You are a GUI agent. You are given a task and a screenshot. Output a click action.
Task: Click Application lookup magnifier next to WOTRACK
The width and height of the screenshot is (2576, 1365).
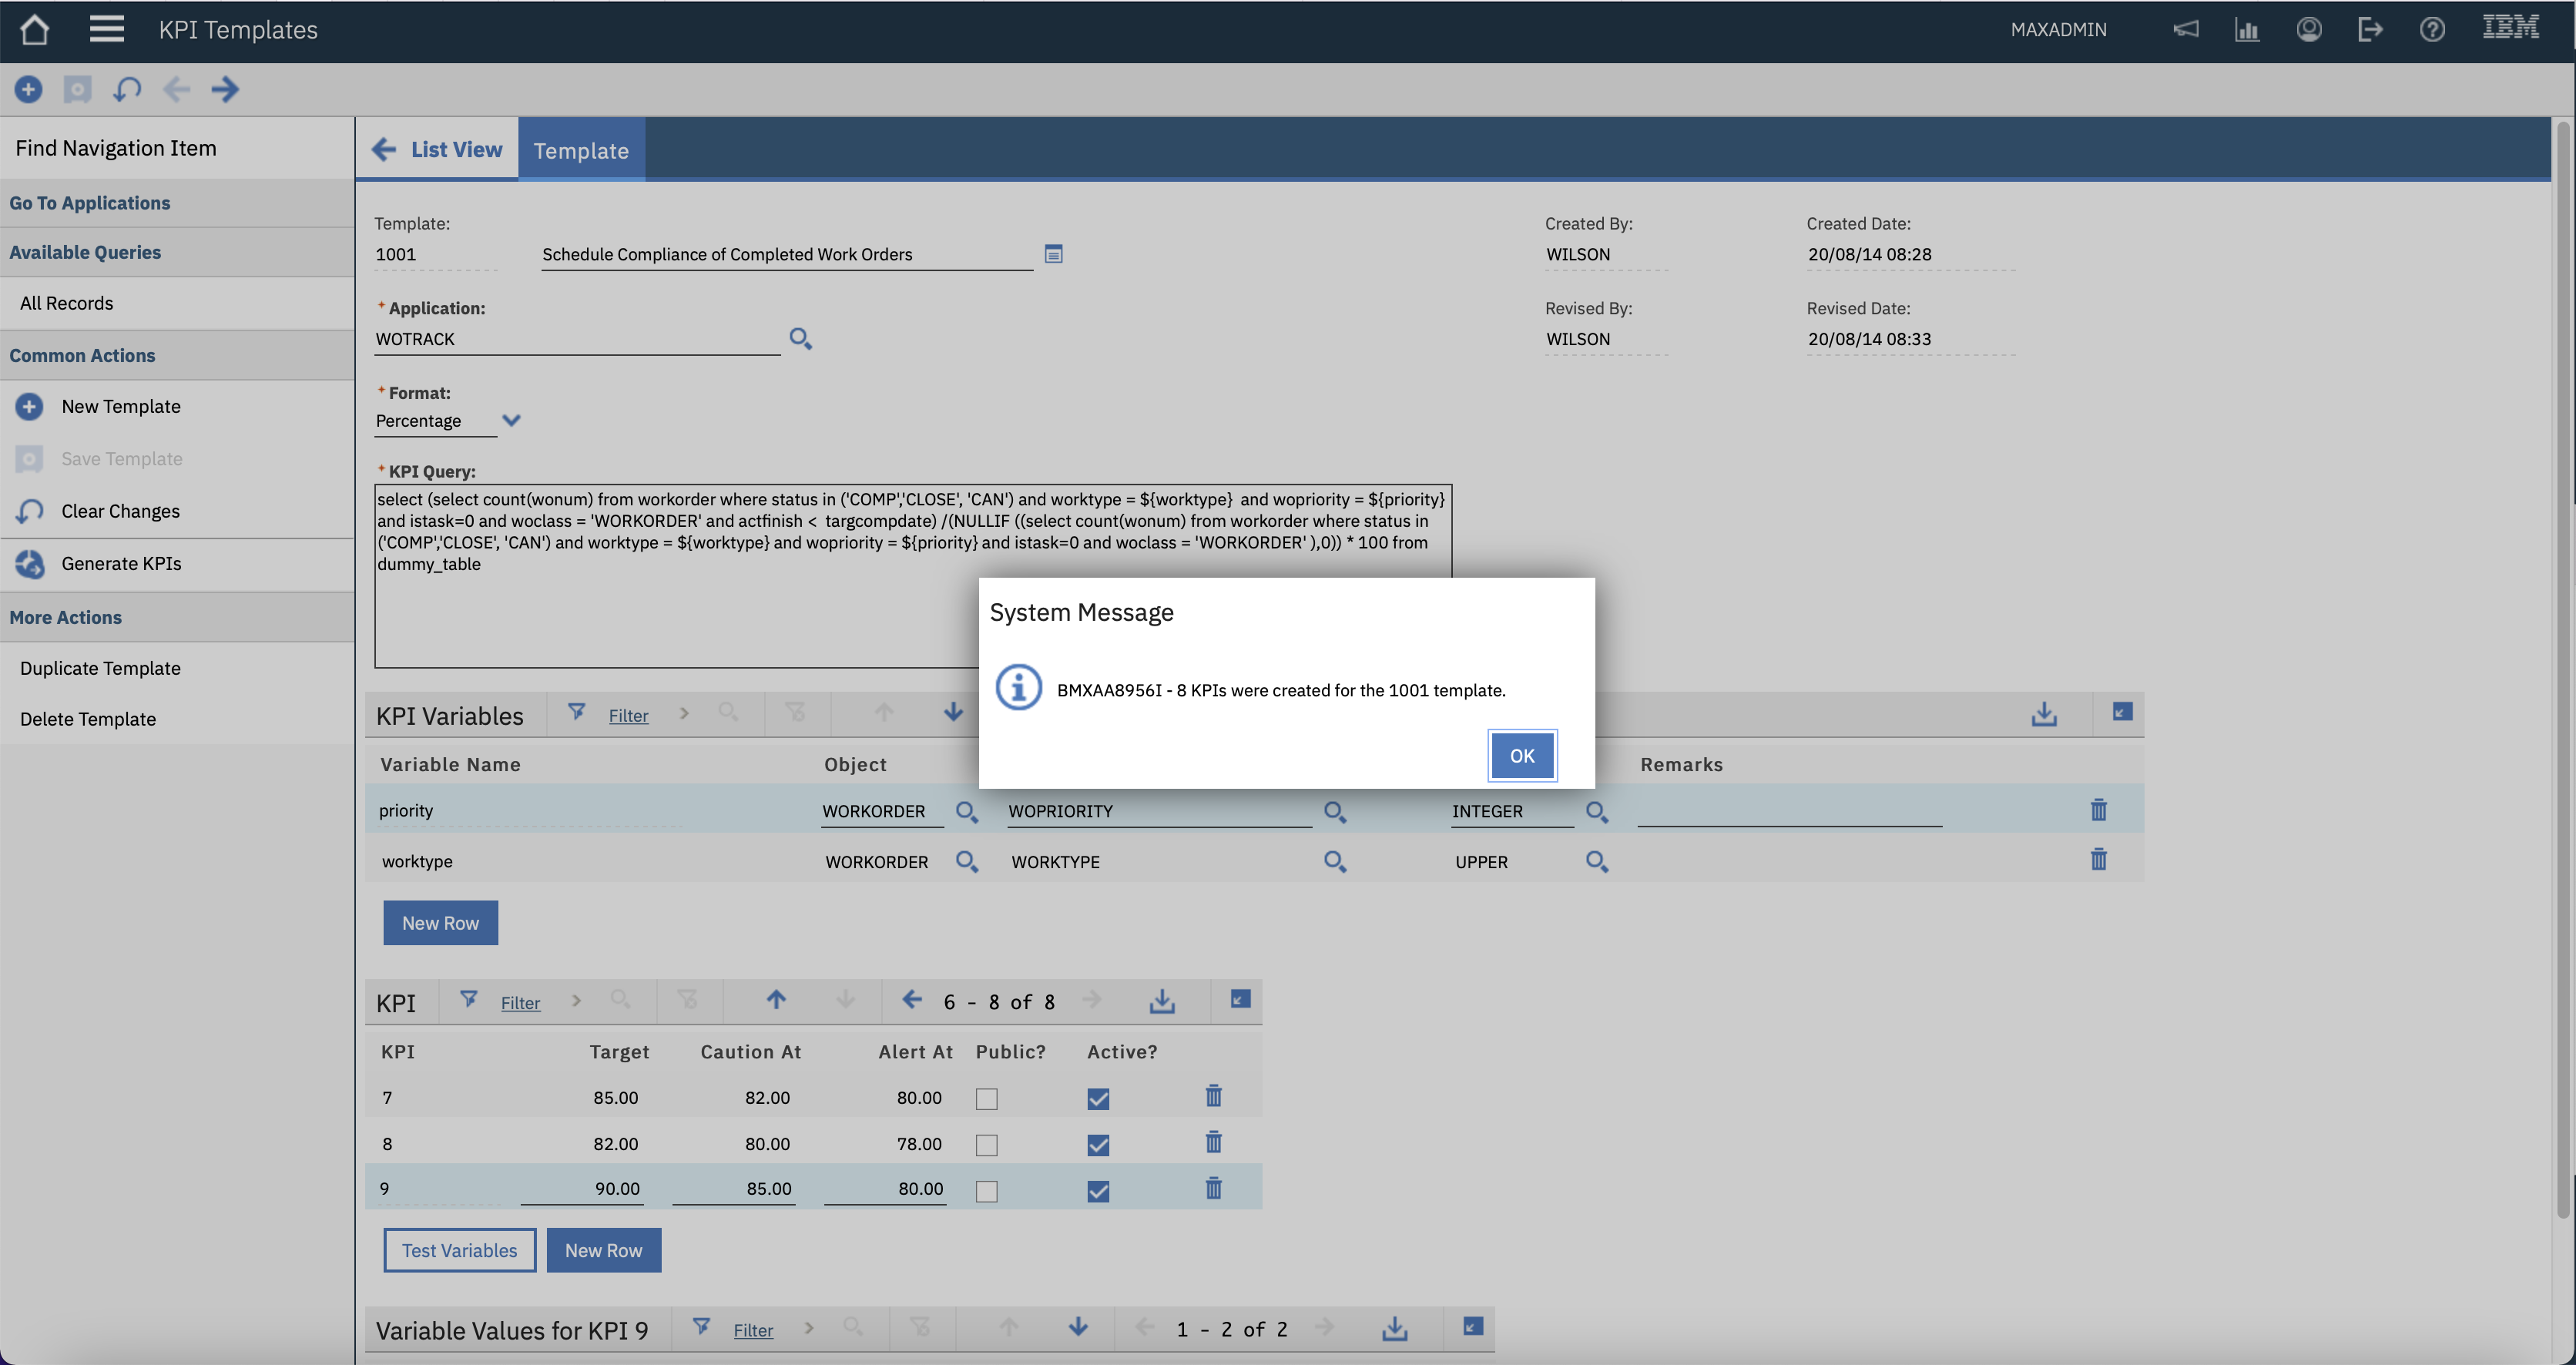(x=800, y=339)
